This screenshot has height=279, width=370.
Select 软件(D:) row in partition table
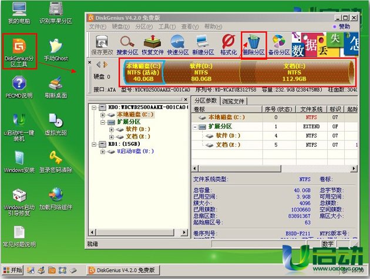[x=274, y=136]
